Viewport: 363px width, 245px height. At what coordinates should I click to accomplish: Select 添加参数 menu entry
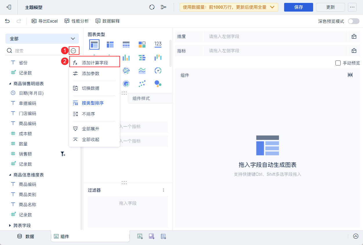[95, 73]
